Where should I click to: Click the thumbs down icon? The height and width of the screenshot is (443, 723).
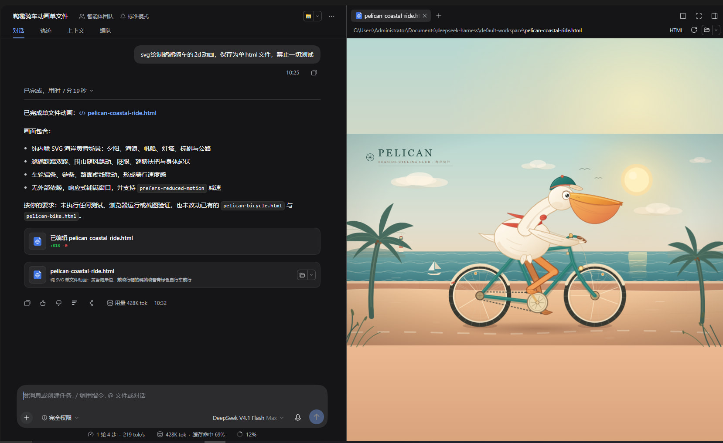[x=58, y=303]
